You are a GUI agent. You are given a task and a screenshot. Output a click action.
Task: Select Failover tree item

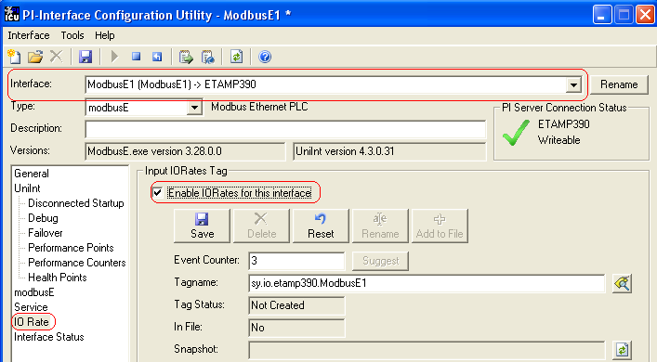[46, 233]
